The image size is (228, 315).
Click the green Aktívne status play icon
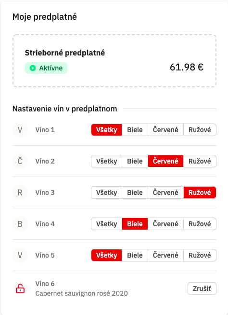[x=33, y=68]
